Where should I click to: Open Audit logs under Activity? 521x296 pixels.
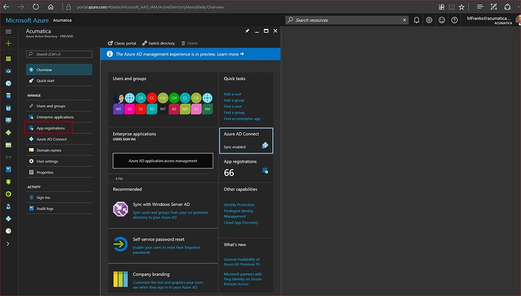pyautogui.click(x=59, y=209)
